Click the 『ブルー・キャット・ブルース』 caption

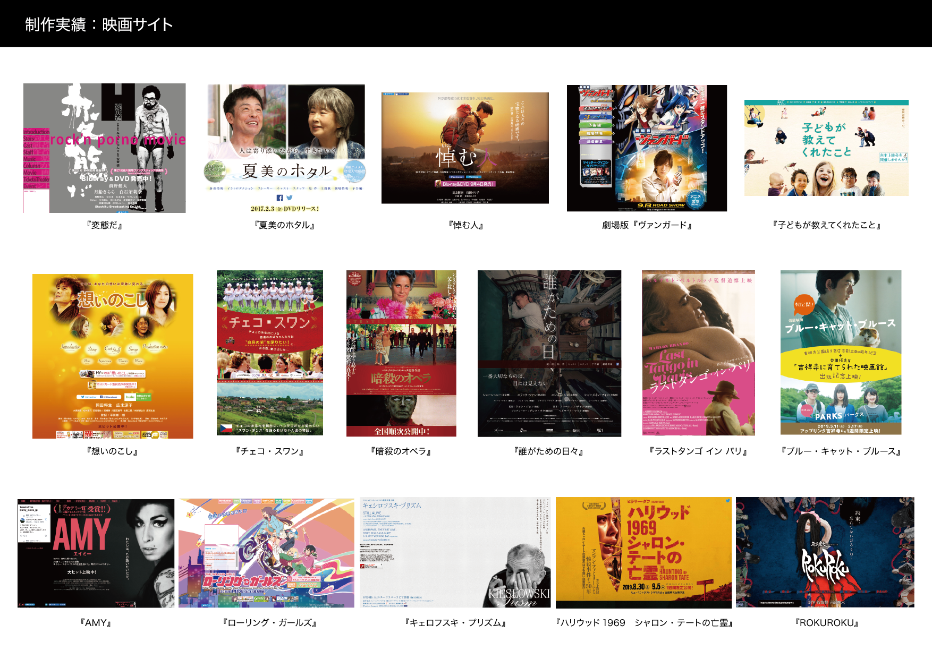coord(841,451)
